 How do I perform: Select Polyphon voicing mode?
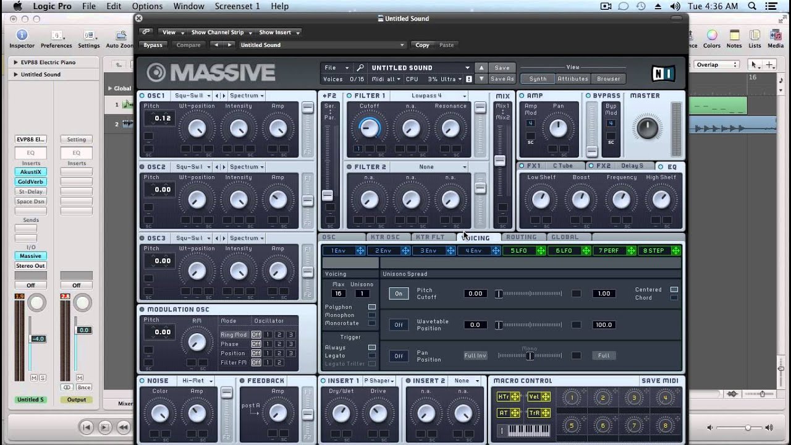click(x=372, y=307)
